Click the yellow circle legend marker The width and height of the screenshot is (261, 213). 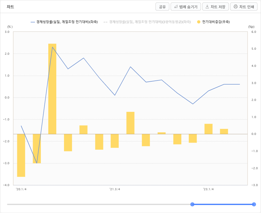[x=198, y=22]
